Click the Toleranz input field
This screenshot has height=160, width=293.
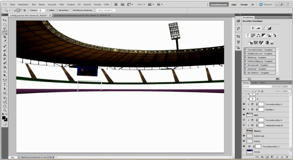[41, 10]
